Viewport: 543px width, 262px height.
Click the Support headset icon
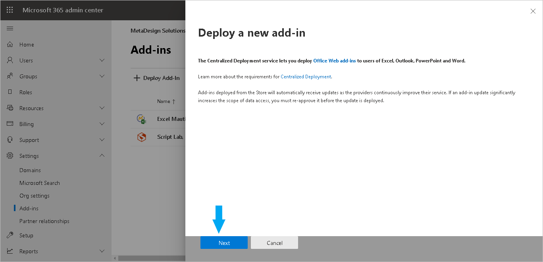10,140
